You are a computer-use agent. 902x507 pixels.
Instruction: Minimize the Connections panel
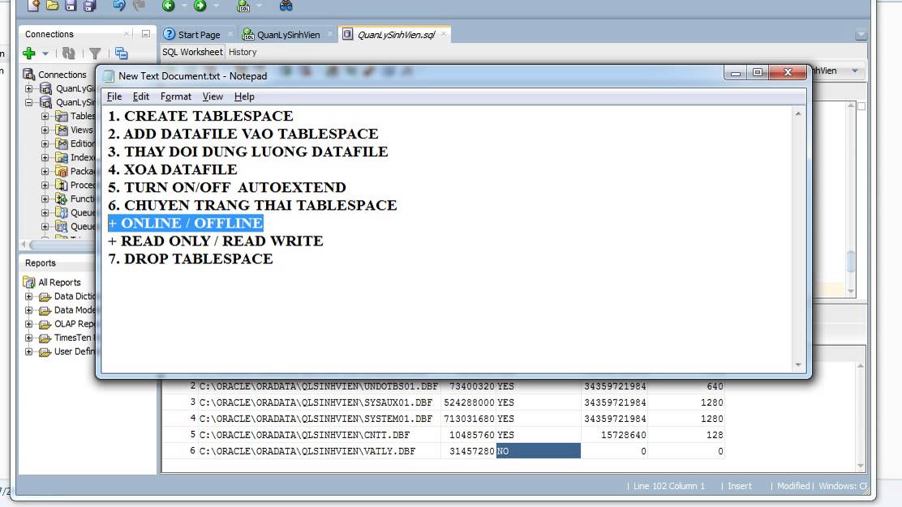[x=146, y=34]
